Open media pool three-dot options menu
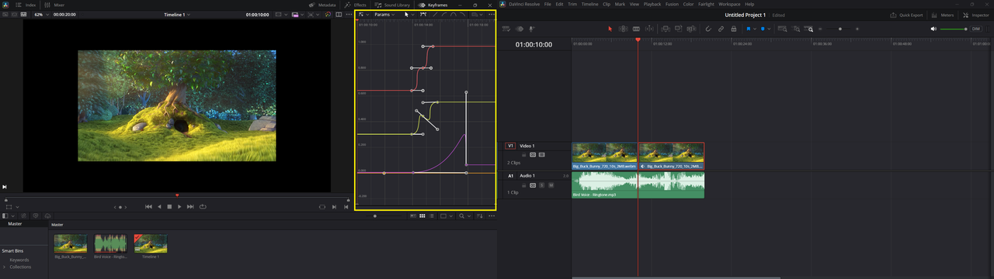Screen dimensions: 994x279 [x=491, y=215]
